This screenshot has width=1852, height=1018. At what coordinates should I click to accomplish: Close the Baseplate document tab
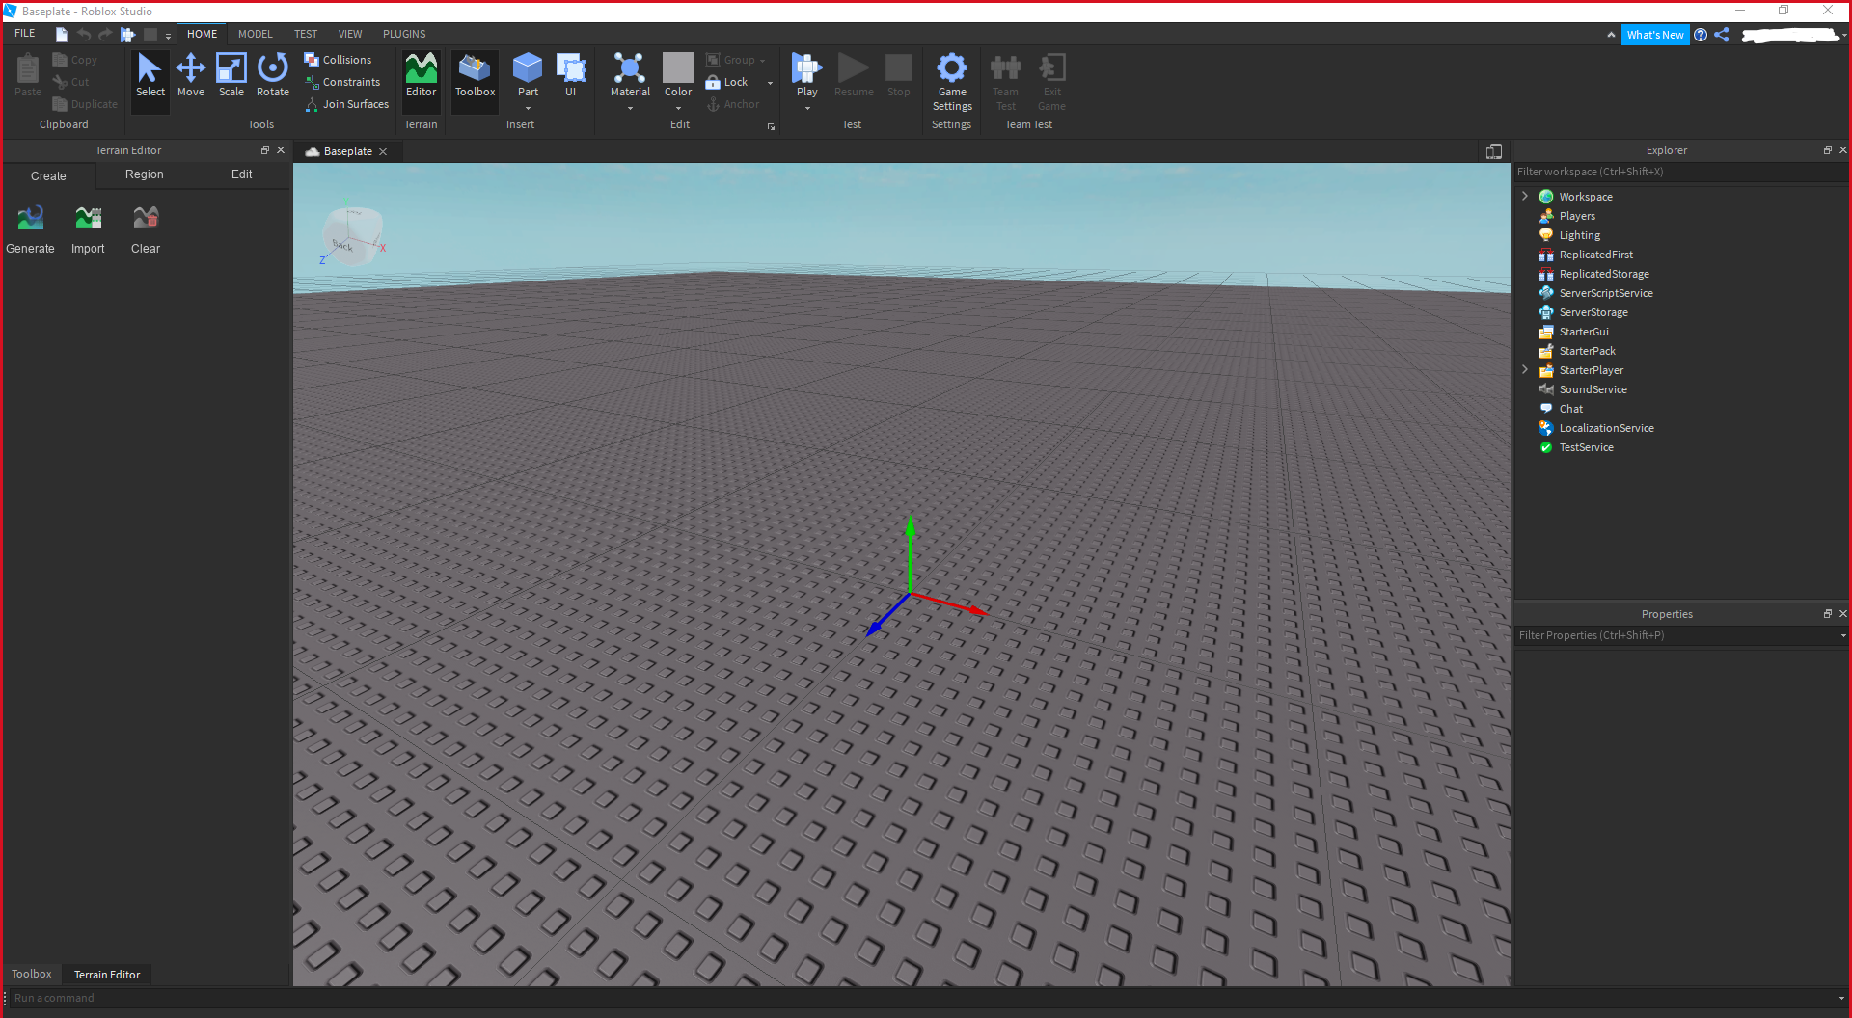coord(383,151)
